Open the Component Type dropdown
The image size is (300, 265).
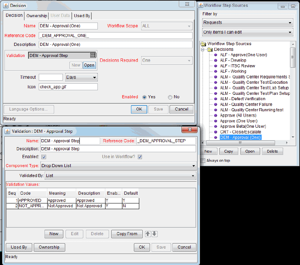(118, 166)
